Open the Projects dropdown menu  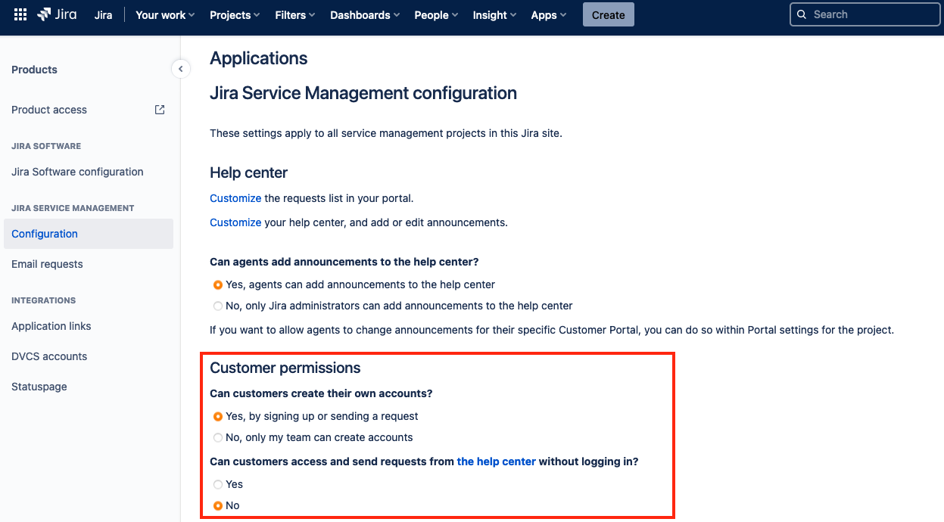235,15
